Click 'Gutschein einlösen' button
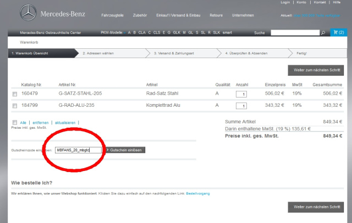352x223 pixels. coord(125,150)
